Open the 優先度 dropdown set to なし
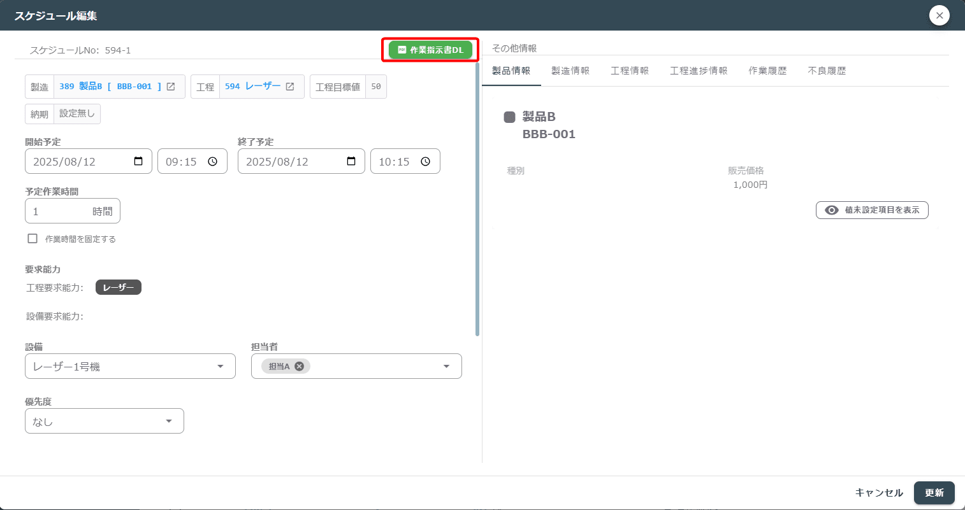965x510 pixels. point(105,421)
